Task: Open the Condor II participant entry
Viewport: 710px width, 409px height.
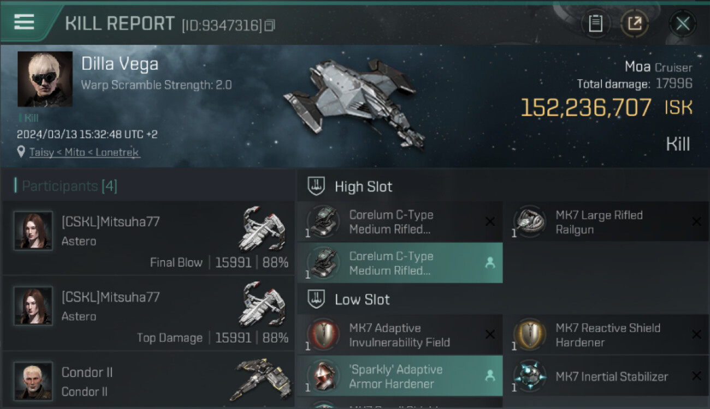Action: point(149,381)
